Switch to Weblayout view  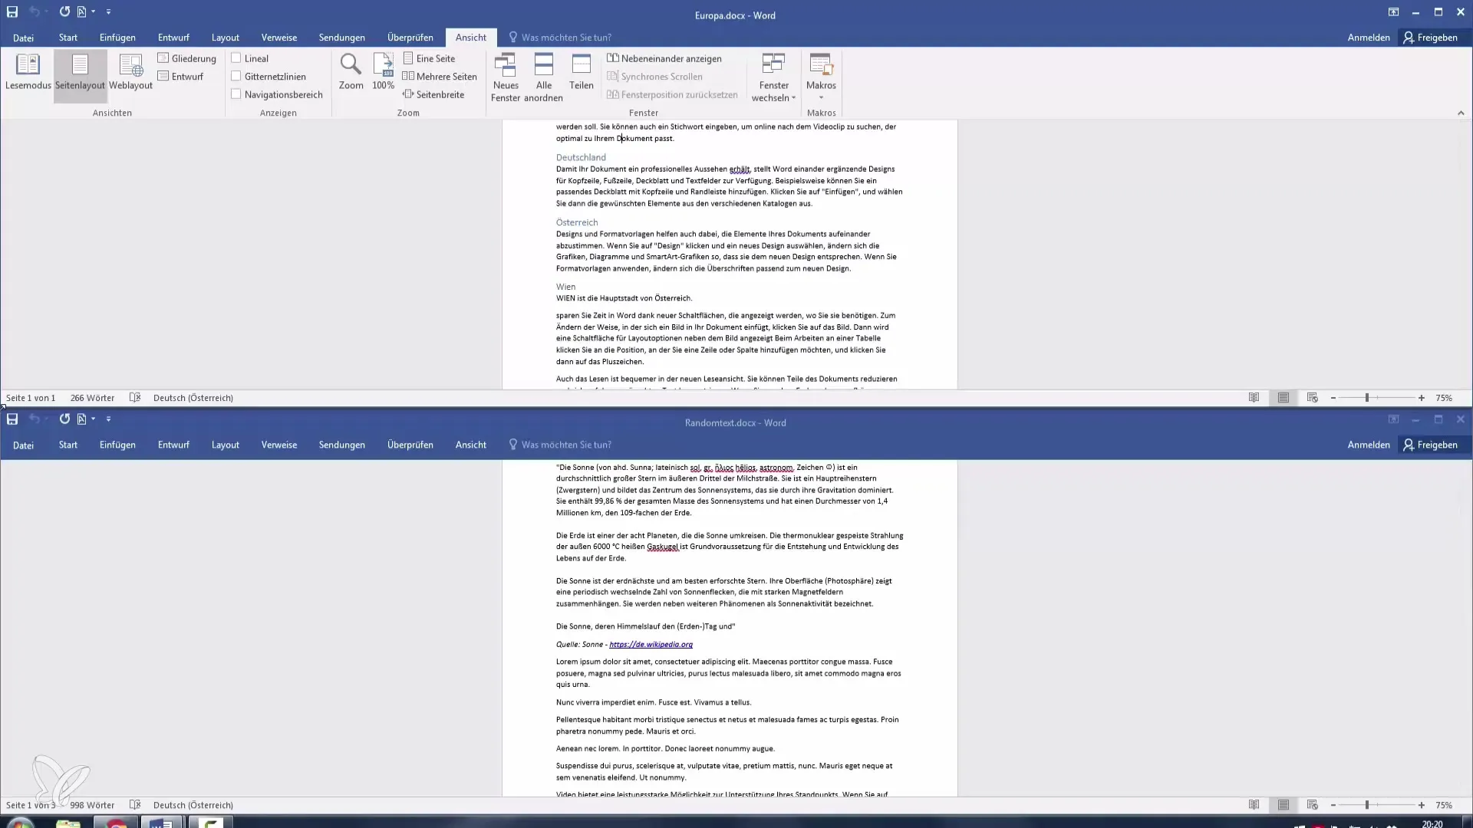pos(130,73)
